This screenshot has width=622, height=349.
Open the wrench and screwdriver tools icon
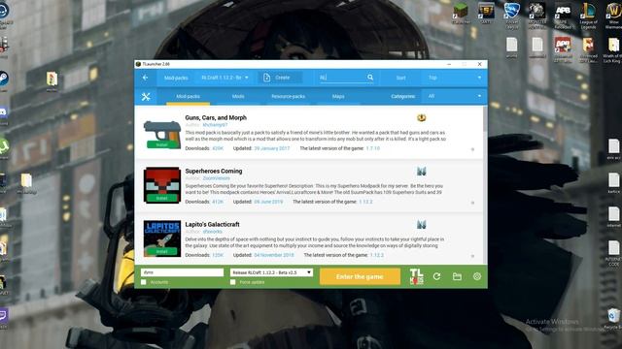click(146, 97)
